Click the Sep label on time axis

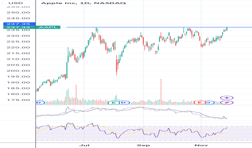[143, 145]
